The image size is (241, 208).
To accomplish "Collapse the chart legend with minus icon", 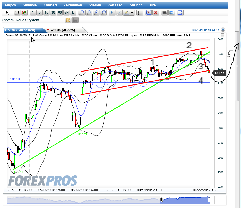I will coord(223,35).
